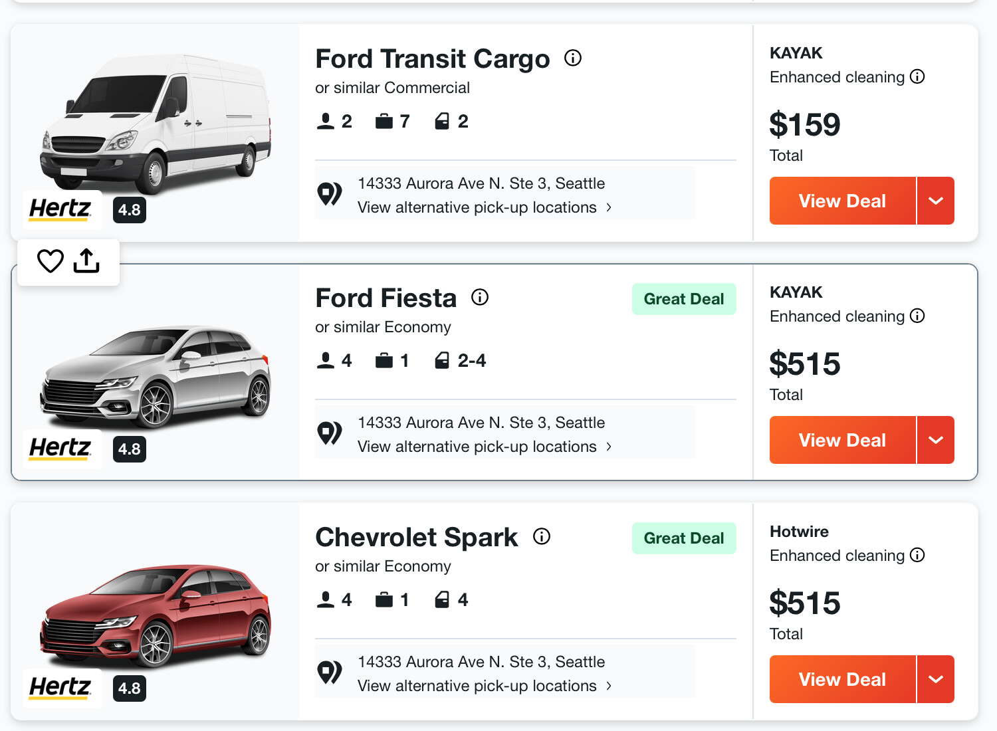This screenshot has width=997, height=731.
Task: Show Enhanced cleaning info for $159 deal
Action: (x=917, y=77)
